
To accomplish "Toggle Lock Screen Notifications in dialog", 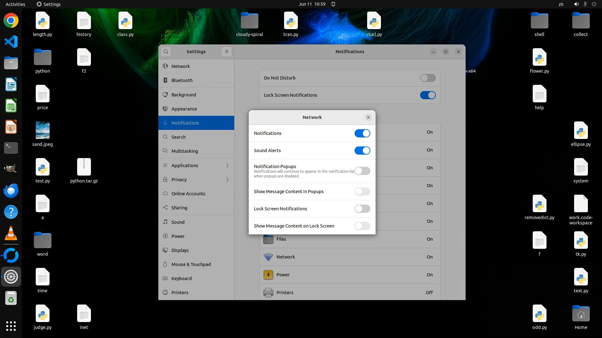I will [362, 209].
